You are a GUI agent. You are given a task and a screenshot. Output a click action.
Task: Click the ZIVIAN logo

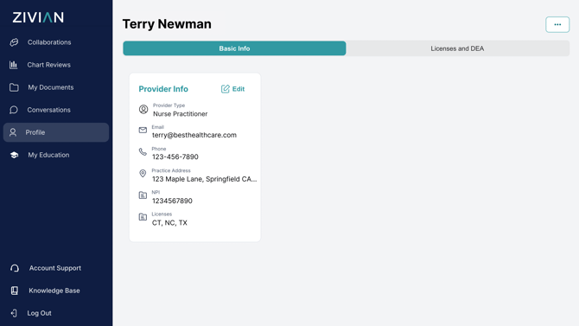[38, 17]
